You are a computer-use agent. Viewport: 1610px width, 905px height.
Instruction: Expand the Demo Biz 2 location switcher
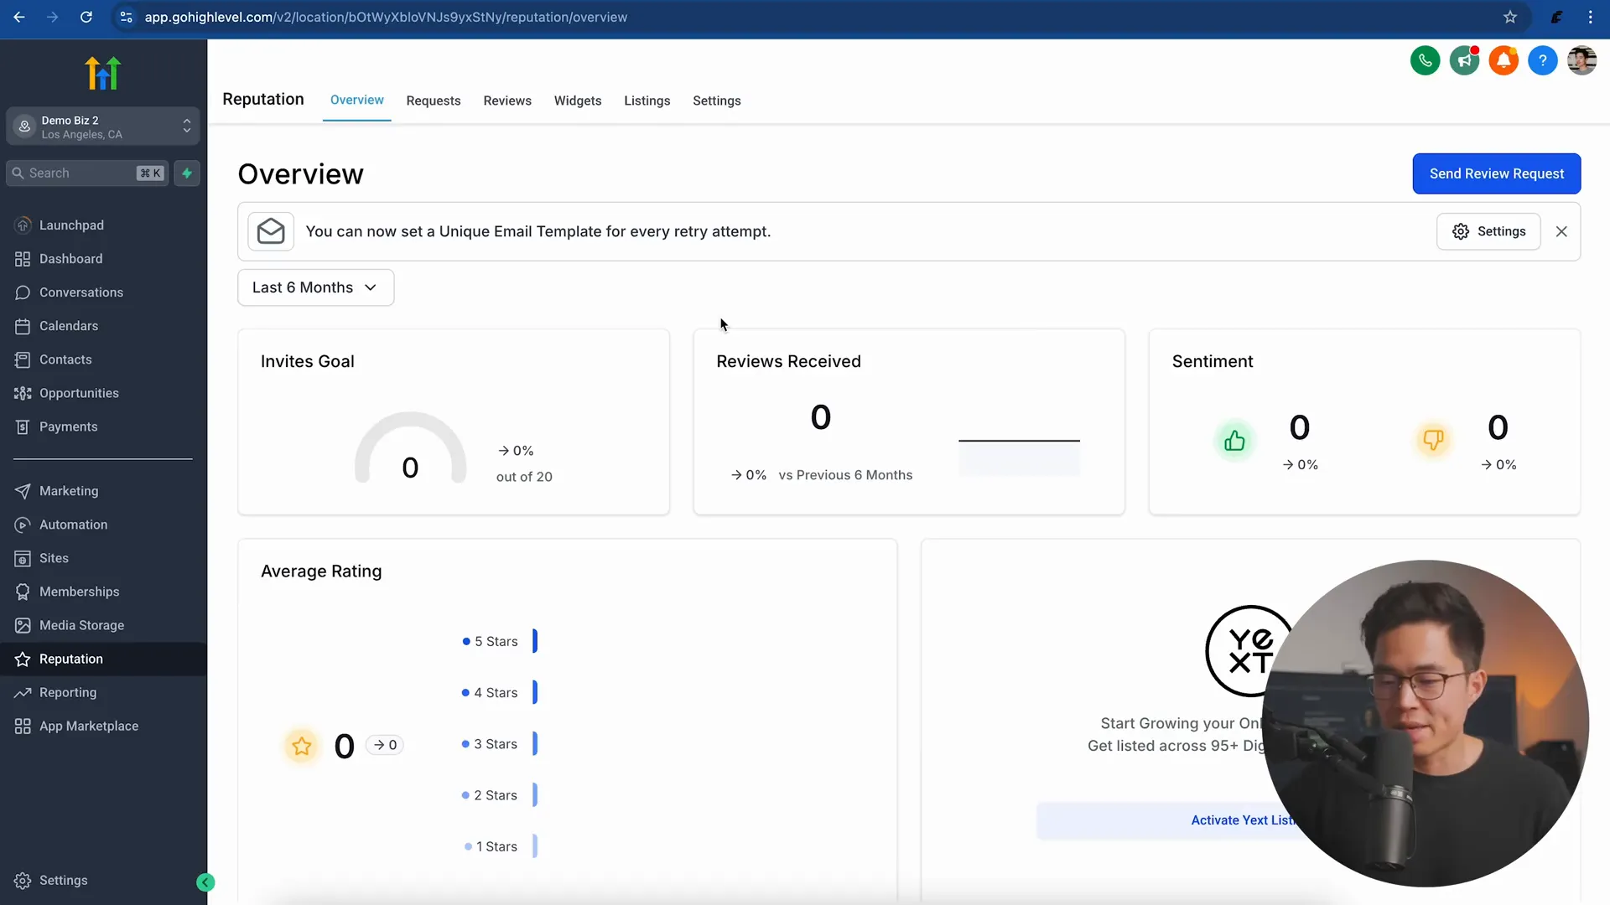pyautogui.click(x=103, y=127)
